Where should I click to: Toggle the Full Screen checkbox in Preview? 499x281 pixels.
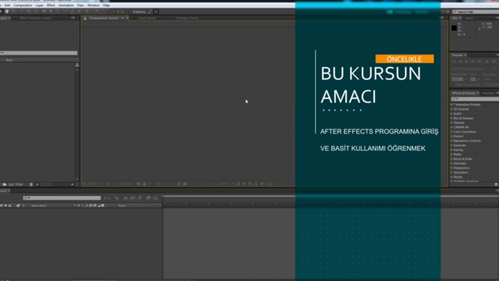coord(486,85)
